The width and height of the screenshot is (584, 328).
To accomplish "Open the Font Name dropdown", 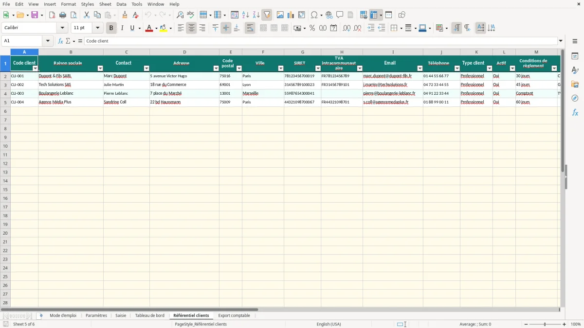I will pyautogui.click(x=62, y=28).
